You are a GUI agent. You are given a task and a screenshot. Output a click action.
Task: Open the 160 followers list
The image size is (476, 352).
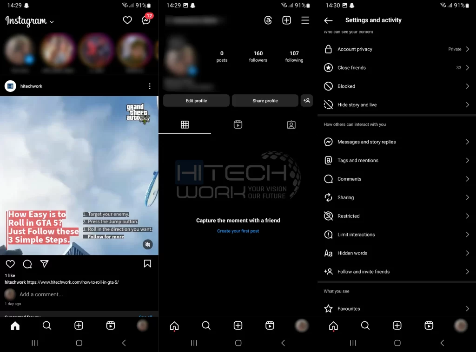click(x=258, y=56)
